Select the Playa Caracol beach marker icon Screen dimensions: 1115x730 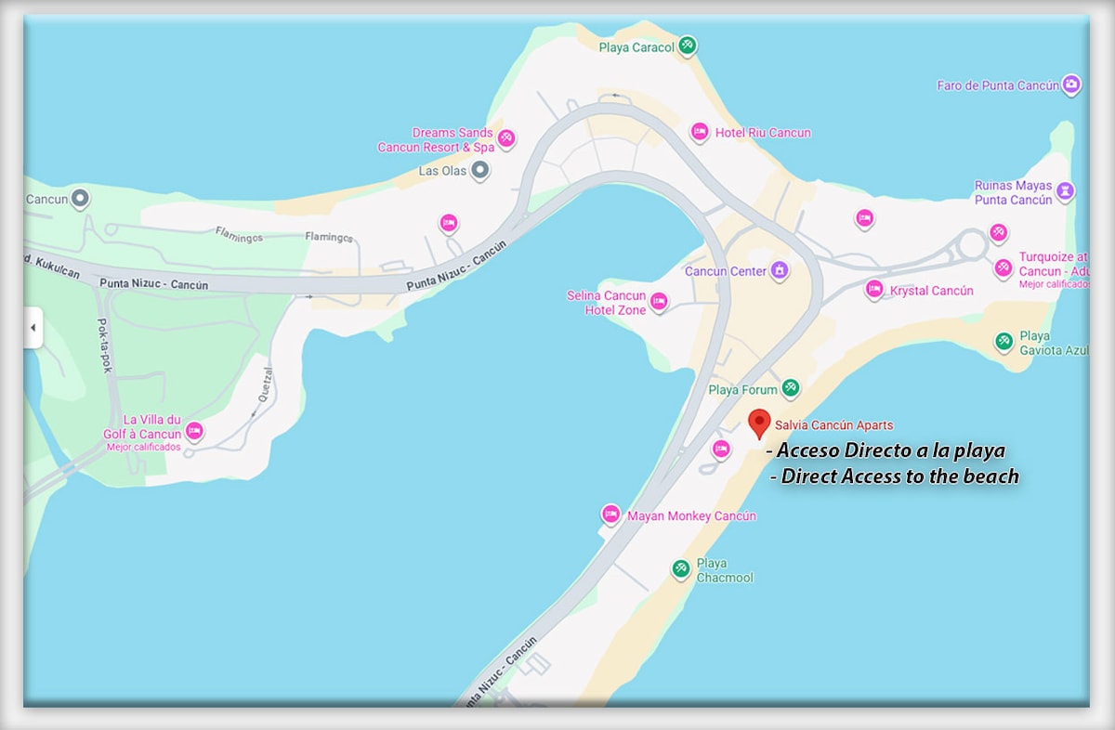tap(687, 46)
